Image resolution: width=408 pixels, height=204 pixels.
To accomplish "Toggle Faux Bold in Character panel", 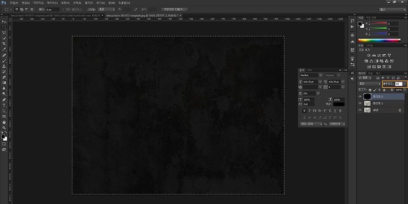I will pos(304,111).
